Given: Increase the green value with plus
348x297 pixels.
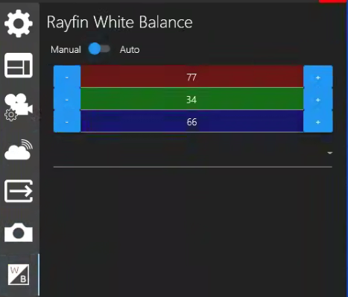Looking at the screenshot, I should coord(318,99).
